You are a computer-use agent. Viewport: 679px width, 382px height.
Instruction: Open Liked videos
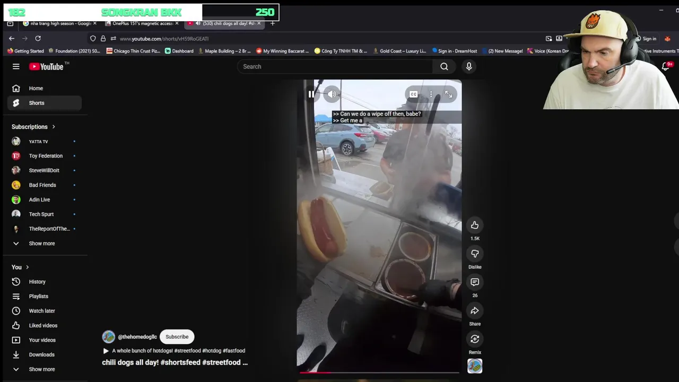(45, 325)
